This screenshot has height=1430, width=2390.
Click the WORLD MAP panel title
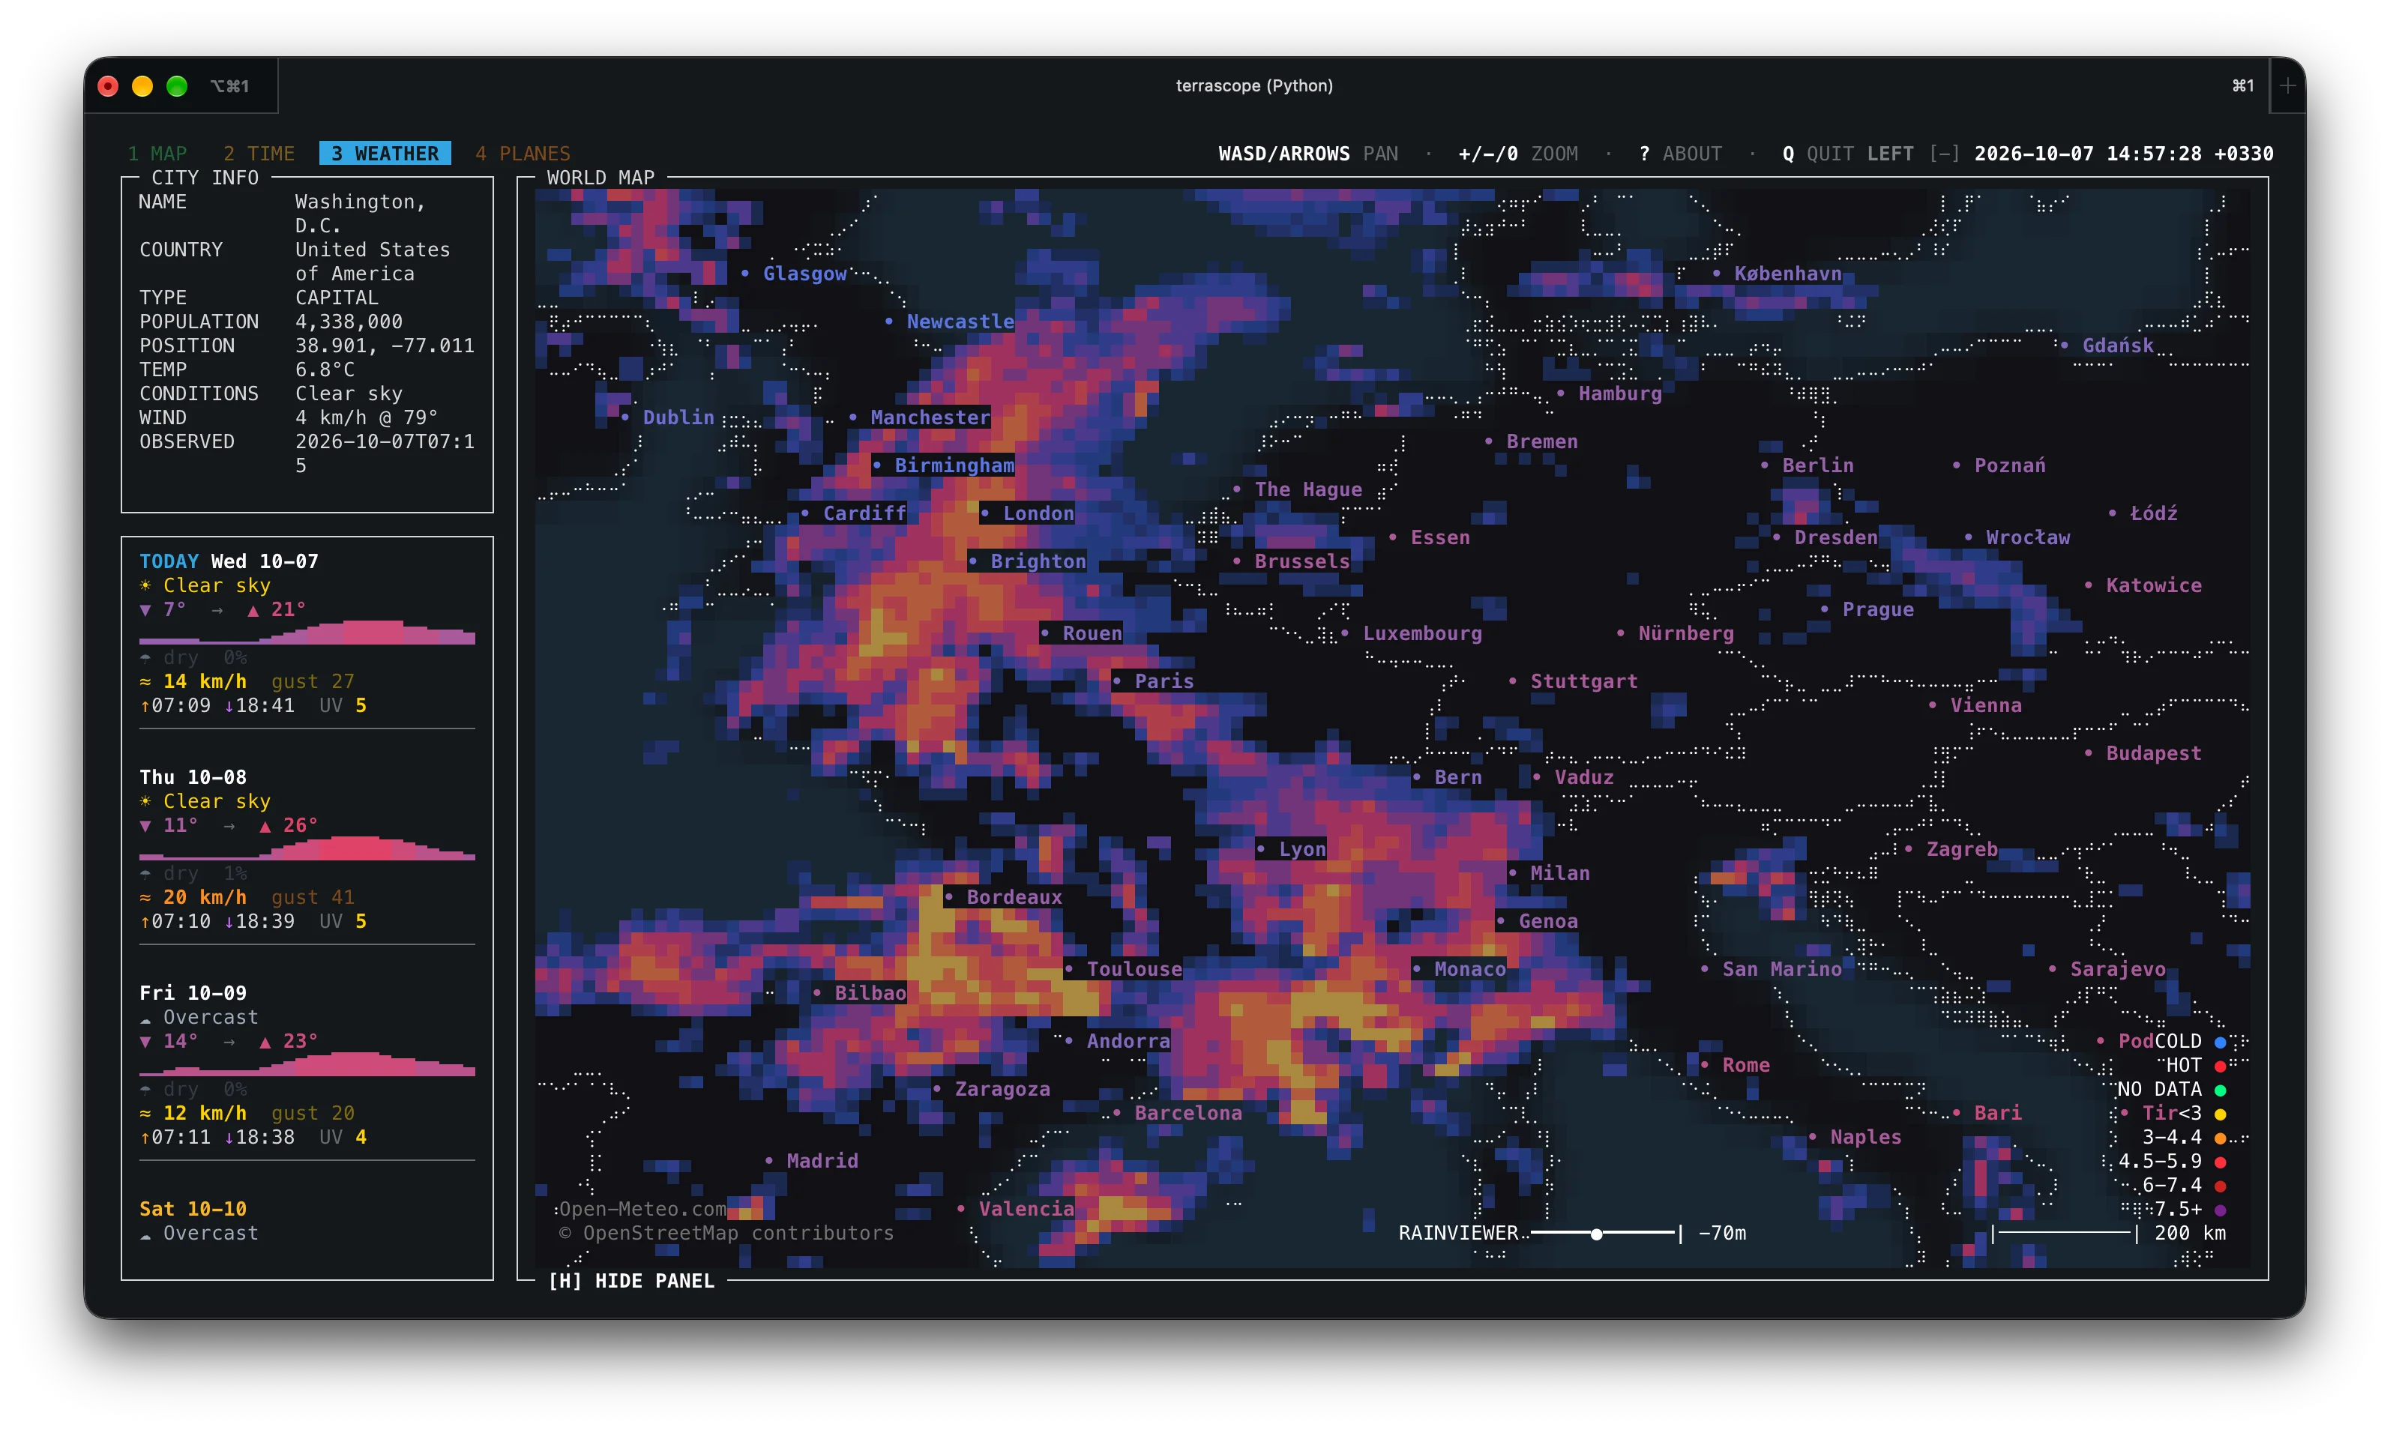coord(600,178)
